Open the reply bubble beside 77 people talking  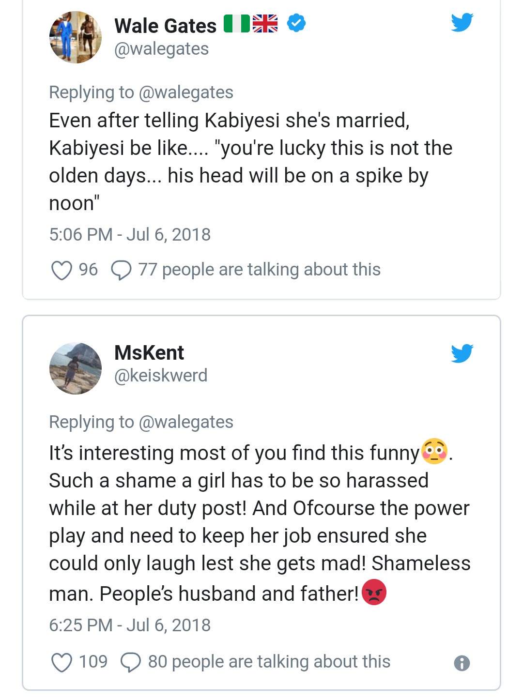tap(121, 270)
